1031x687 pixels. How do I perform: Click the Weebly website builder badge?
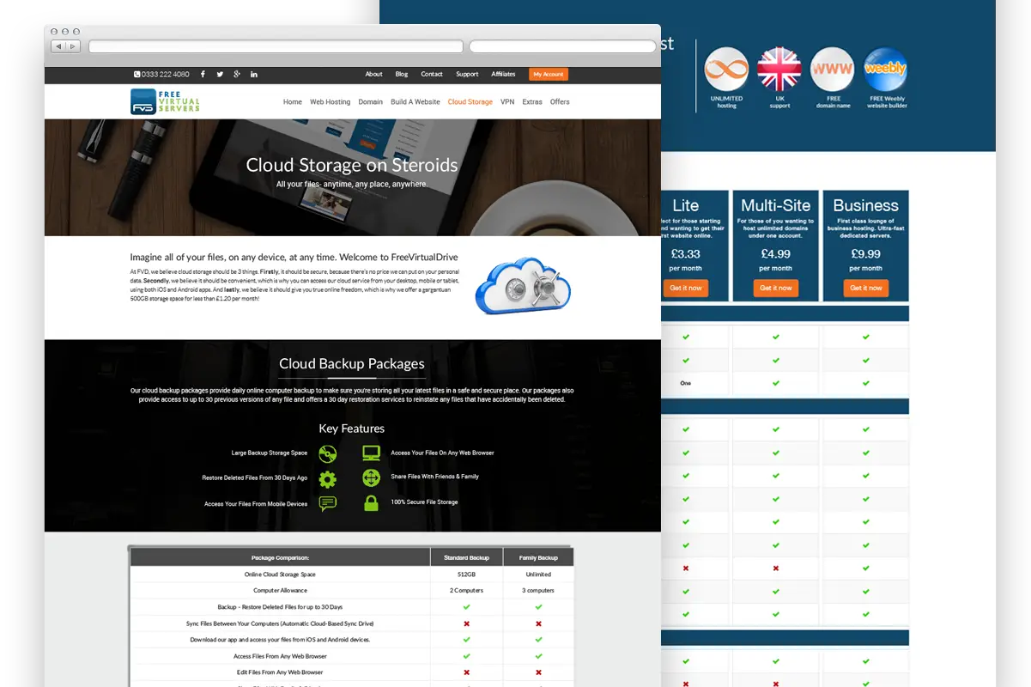click(886, 70)
